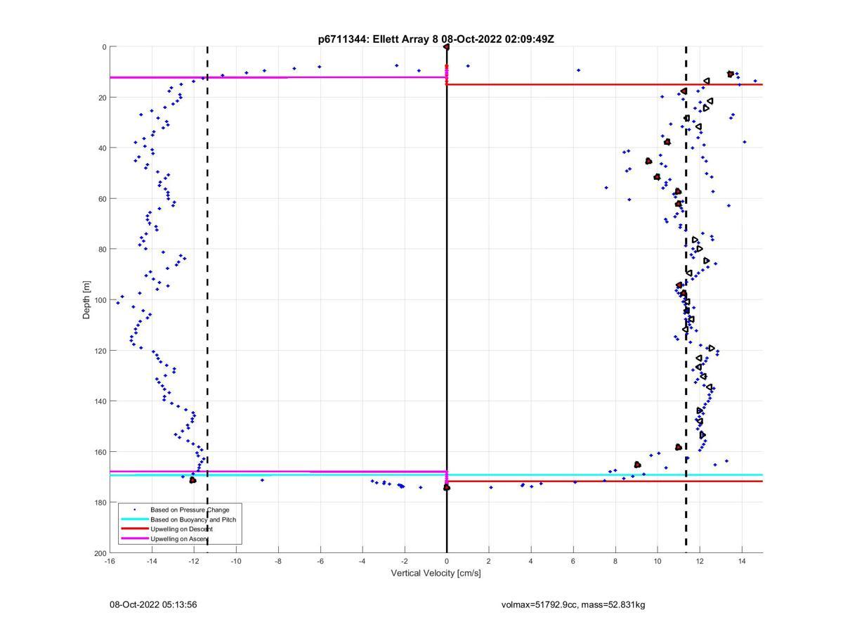Click velocity axis tick label '-2'
The height and width of the screenshot is (622, 843).
[405, 562]
